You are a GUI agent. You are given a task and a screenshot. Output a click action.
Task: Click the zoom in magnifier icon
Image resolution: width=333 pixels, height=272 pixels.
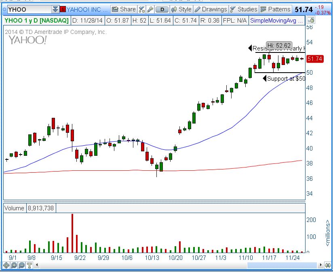tap(14, 265)
